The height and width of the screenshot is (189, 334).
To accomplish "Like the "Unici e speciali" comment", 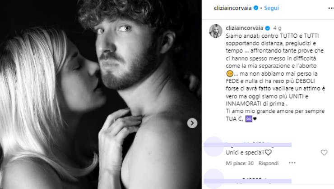I will 324,153.
